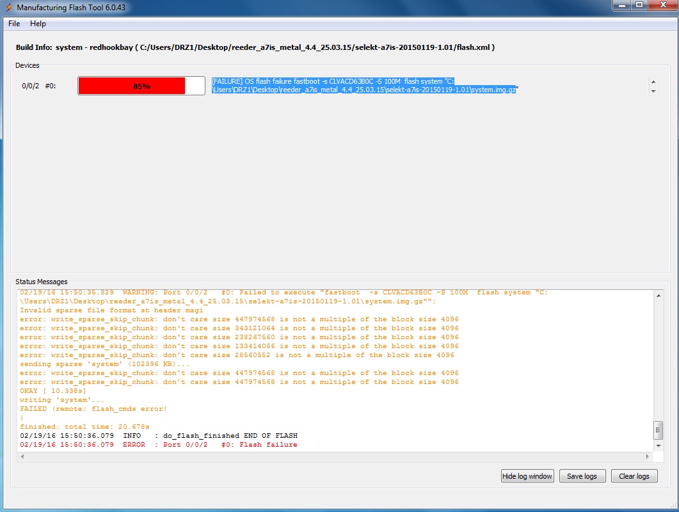Screen dimensions: 679x512
Task: Clear logs using the Clear logs button
Action: coord(634,476)
